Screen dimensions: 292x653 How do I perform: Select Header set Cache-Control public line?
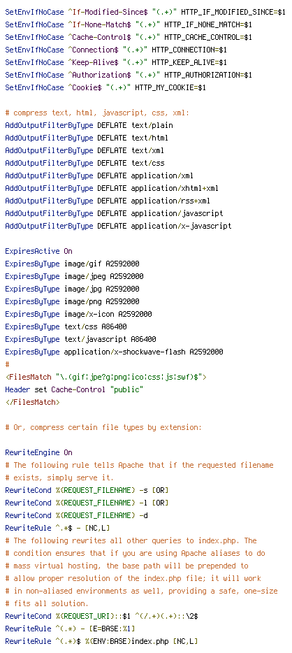click(x=74, y=389)
